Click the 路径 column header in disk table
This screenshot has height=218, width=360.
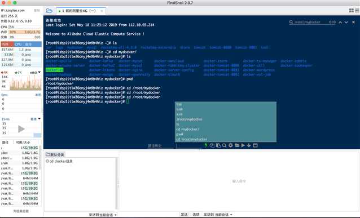(x=7, y=143)
